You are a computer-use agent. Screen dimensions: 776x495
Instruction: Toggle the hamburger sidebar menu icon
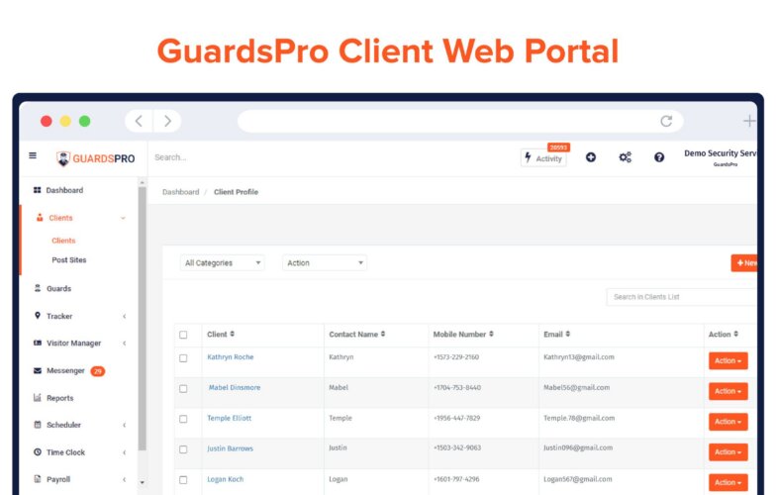click(x=33, y=155)
